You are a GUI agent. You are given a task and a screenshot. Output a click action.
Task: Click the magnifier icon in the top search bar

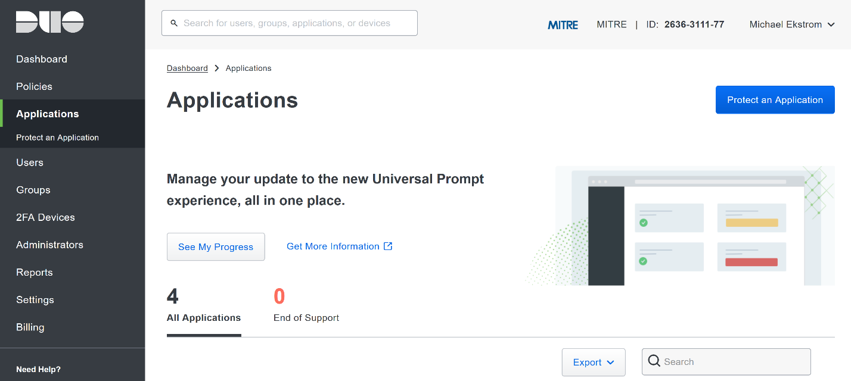[174, 23]
